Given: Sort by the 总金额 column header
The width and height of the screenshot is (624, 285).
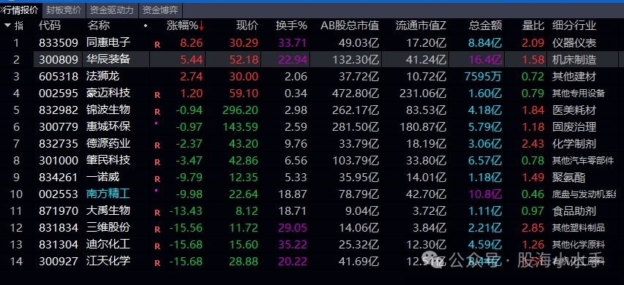Looking at the screenshot, I should click(486, 26).
